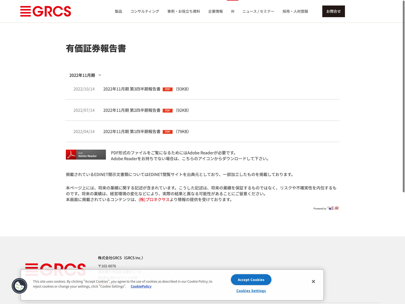Click the GRCS logo in the header
The image size is (405, 304).
(x=46, y=11)
